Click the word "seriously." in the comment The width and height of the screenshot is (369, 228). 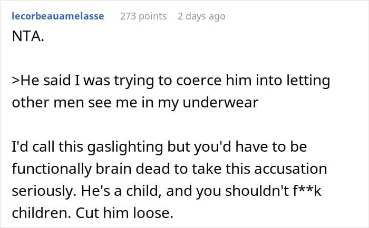click(40, 191)
